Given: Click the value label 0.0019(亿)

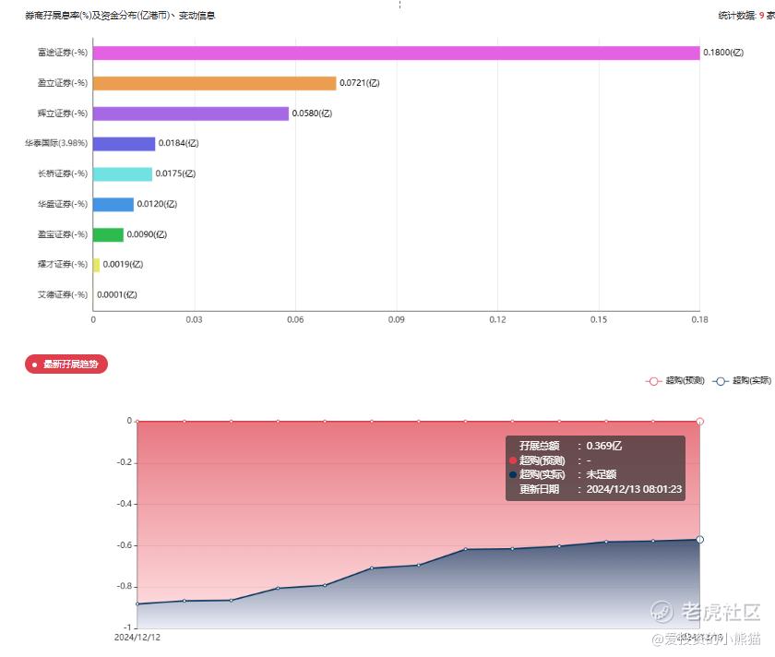Looking at the screenshot, I should coord(123,265).
